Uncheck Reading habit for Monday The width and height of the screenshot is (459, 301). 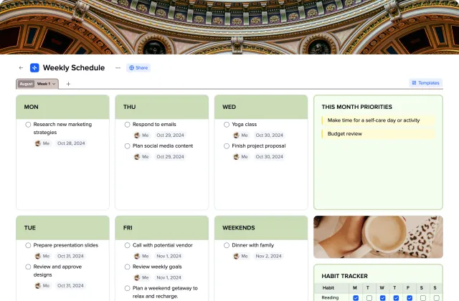(x=356, y=298)
